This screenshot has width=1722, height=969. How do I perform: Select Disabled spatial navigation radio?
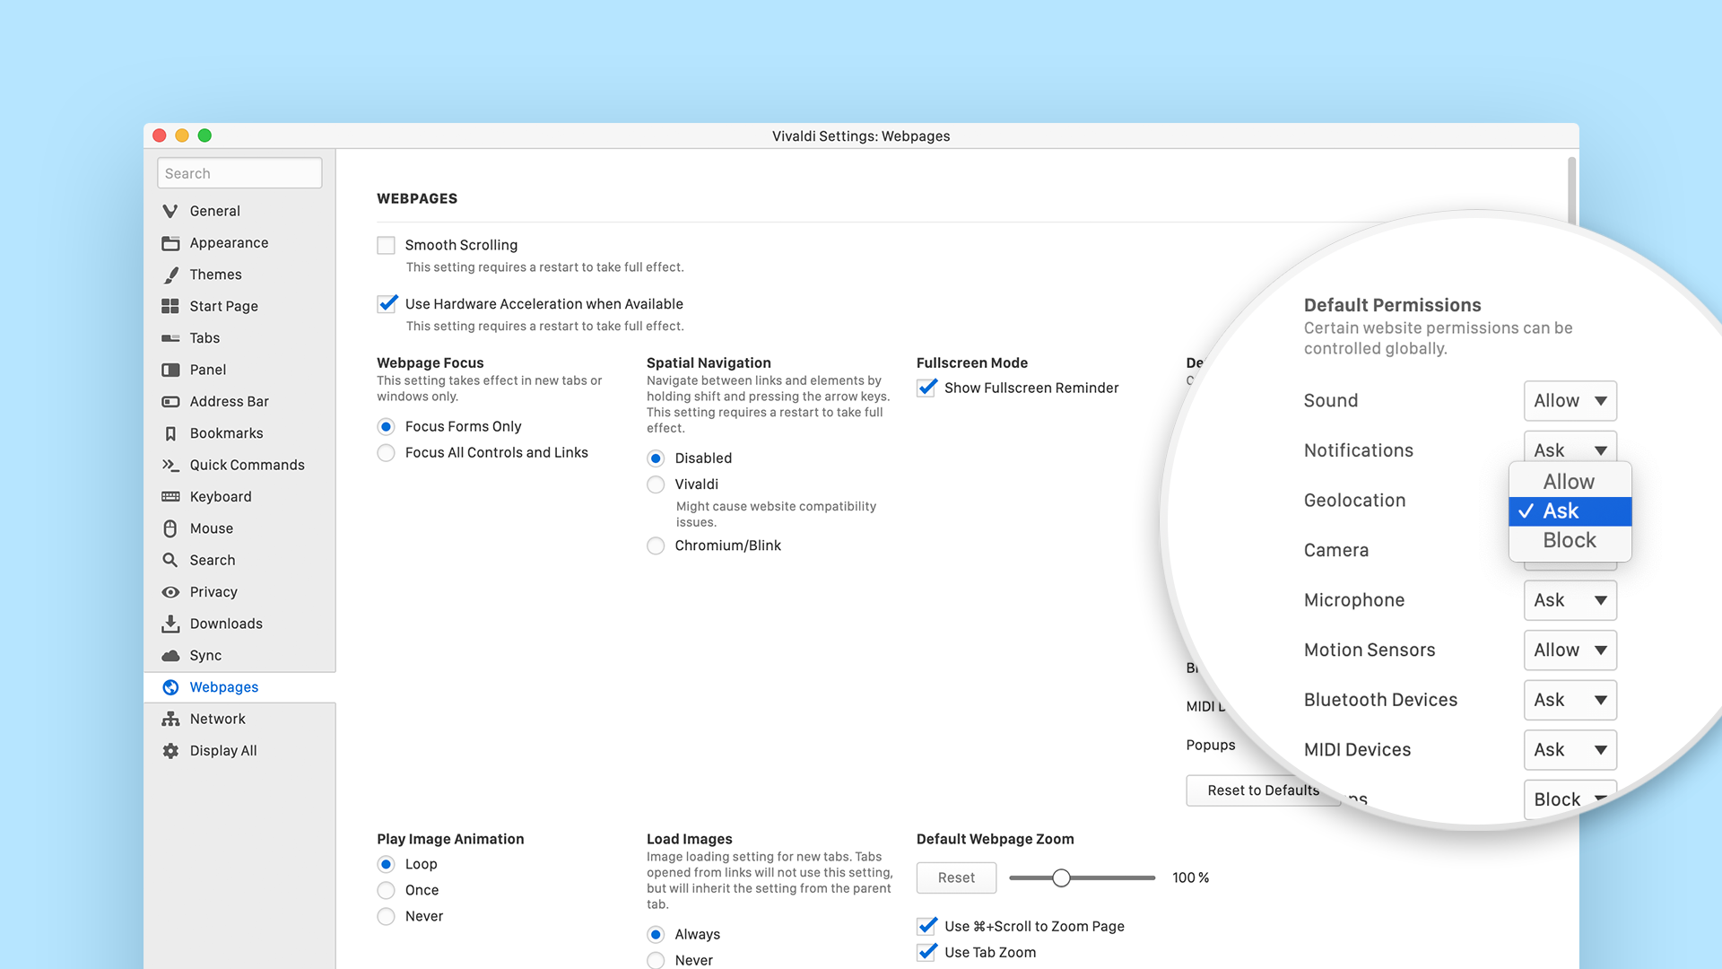click(656, 458)
